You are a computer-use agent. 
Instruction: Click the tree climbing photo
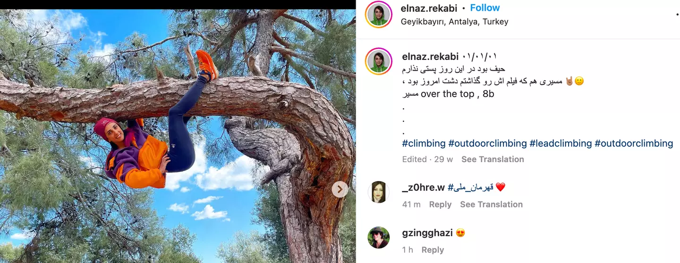(x=178, y=136)
